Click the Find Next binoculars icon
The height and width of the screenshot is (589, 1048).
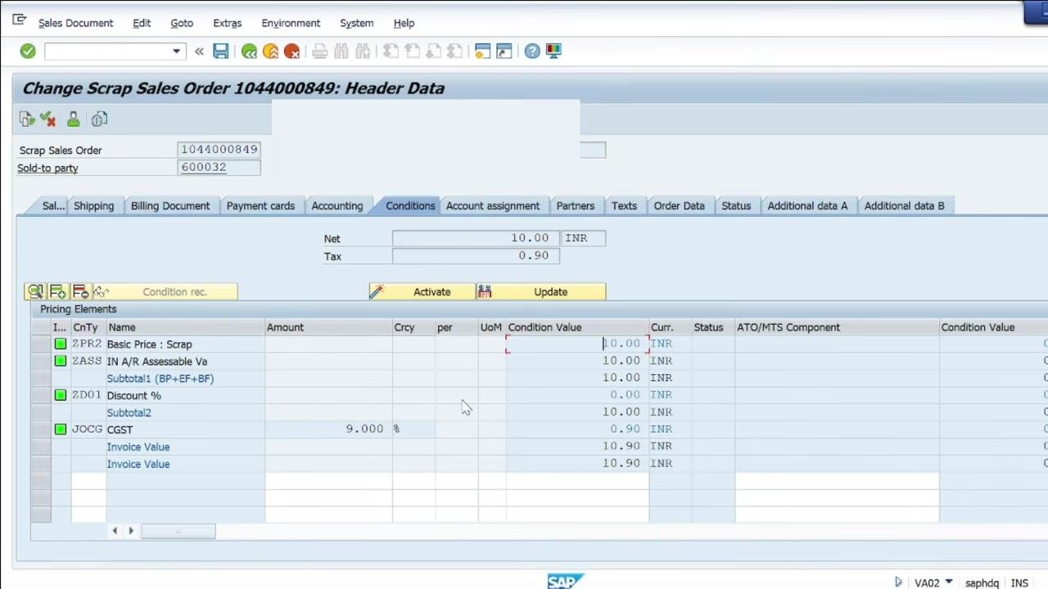[363, 52]
